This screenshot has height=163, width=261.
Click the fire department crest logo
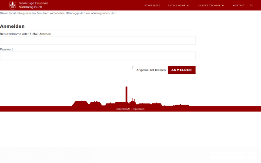13,5
